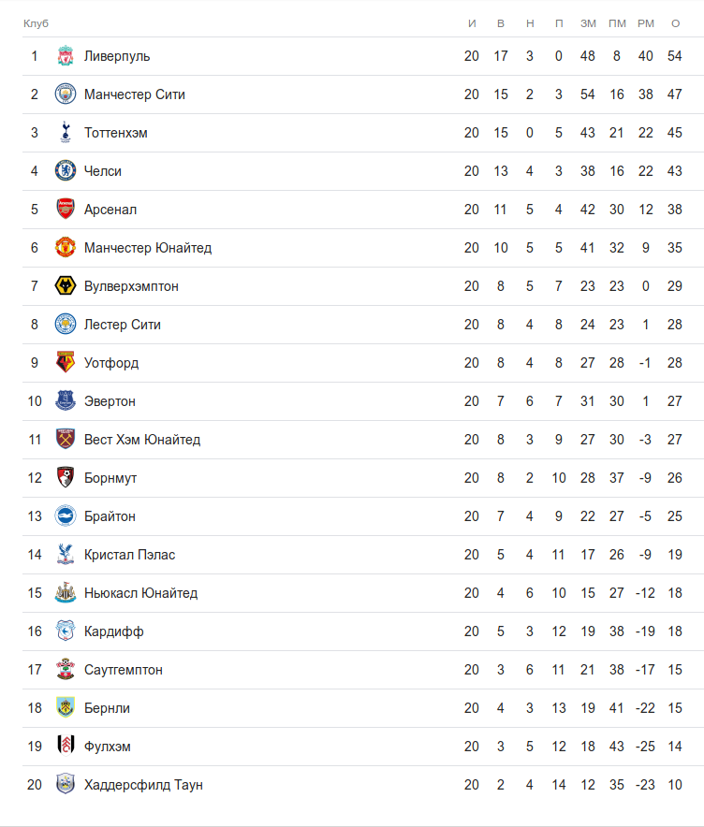Click the Crystal Palace crest icon

tap(65, 555)
